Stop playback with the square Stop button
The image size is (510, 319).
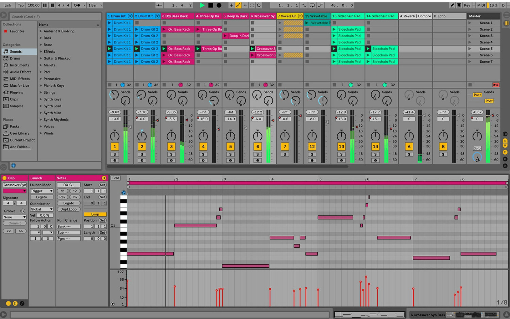(x=211, y=5)
